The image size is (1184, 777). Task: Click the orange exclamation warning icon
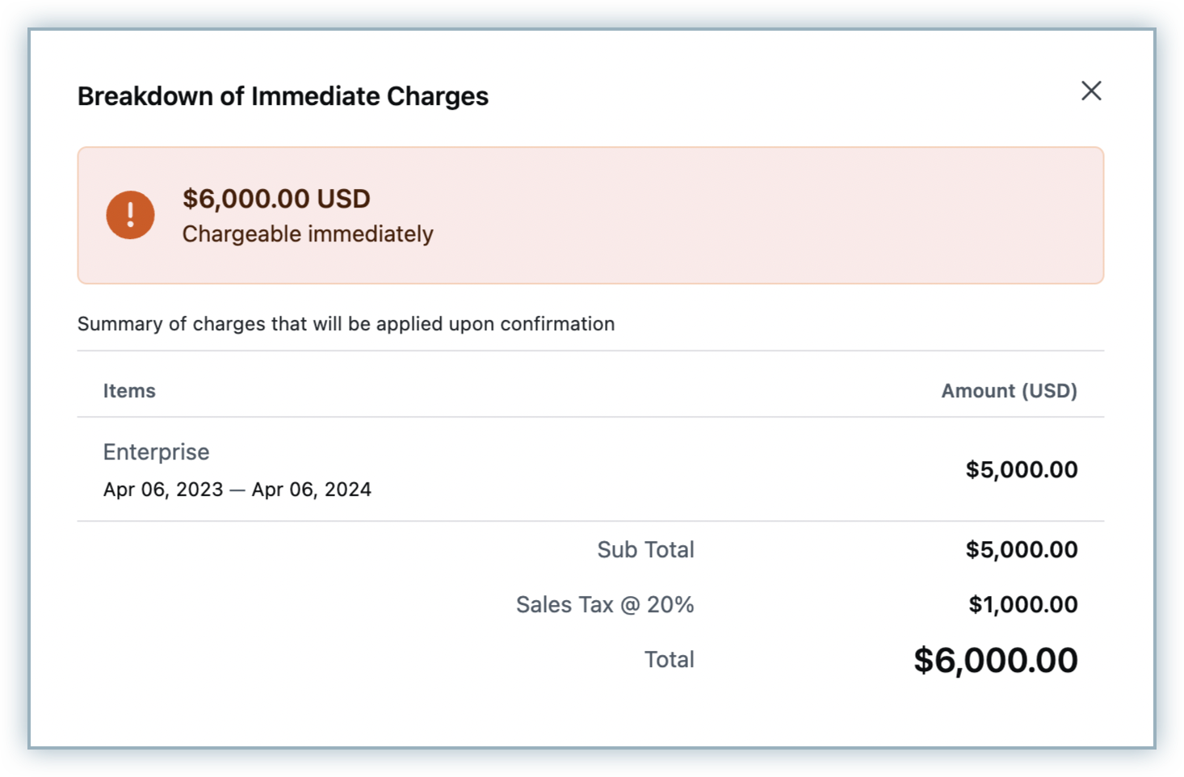(130, 215)
